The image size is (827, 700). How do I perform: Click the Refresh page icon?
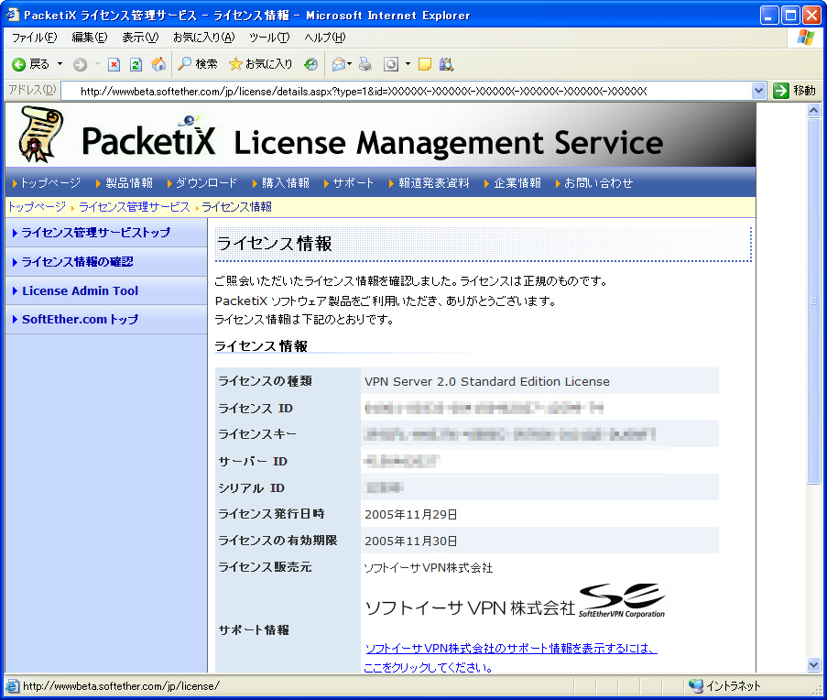tap(136, 64)
